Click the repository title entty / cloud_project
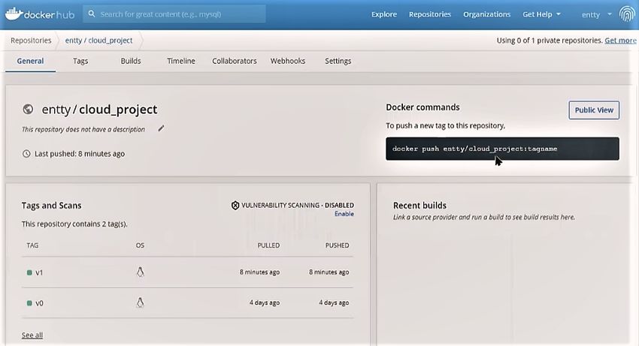 [99, 110]
